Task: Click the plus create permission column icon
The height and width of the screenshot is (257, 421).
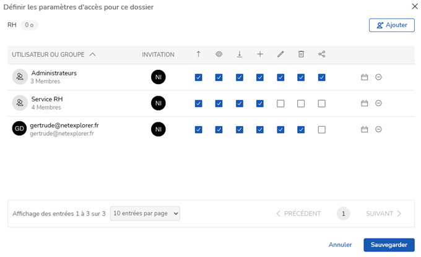Action: tap(260, 54)
